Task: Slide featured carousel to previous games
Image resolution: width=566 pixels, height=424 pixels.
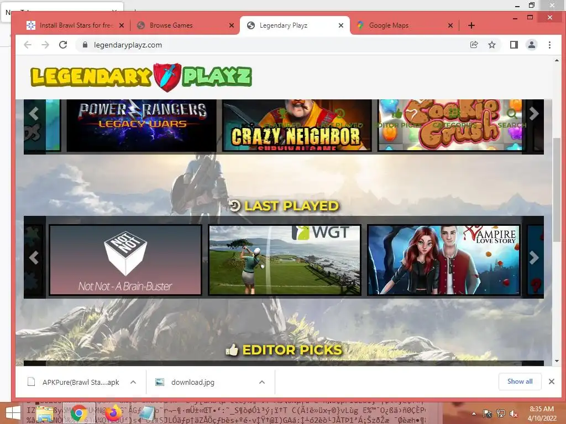Action: pos(34,114)
